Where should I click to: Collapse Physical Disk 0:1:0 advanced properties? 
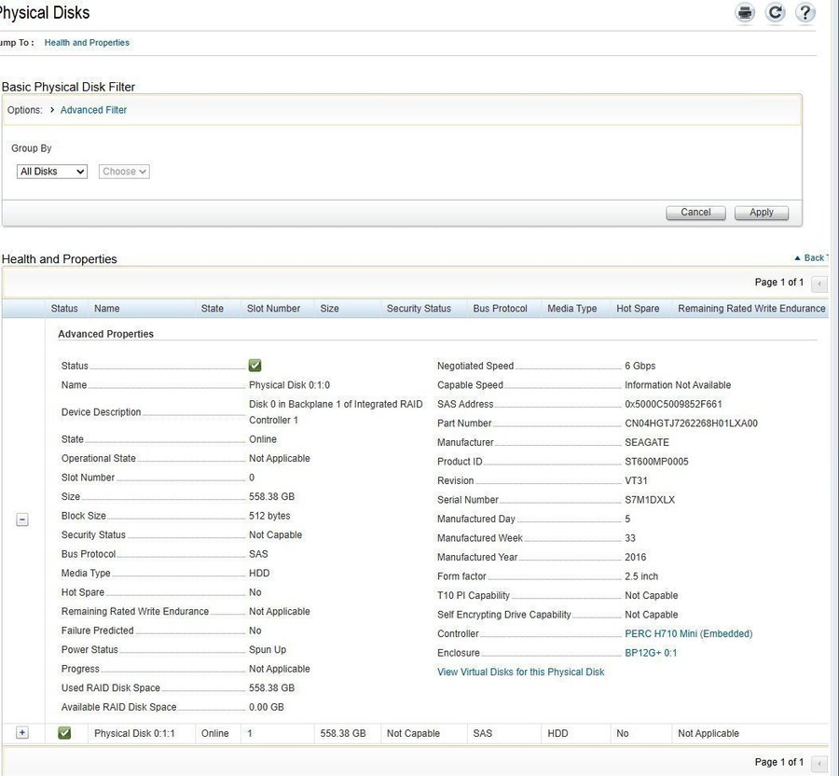click(22, 520)
